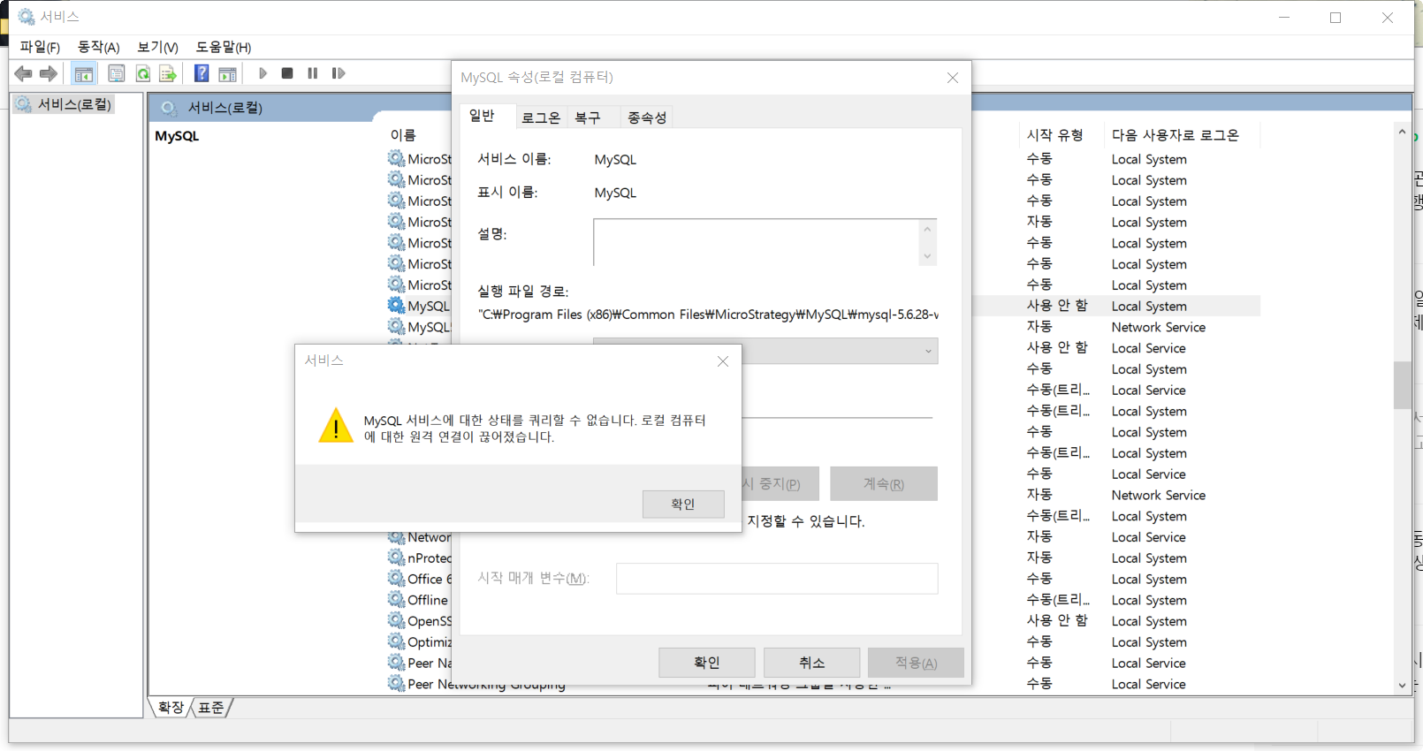This screenshot has height=751, width=1423.
Task: Click the gear icon beside Office service
Action: pyautogui.click(x=396, y=579)
